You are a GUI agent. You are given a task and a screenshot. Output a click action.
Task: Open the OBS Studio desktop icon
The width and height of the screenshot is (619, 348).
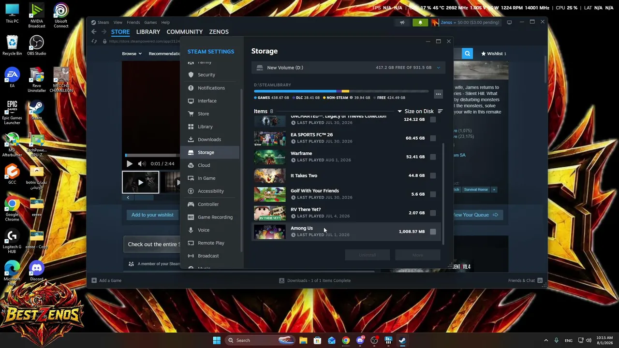coord(37,46)
